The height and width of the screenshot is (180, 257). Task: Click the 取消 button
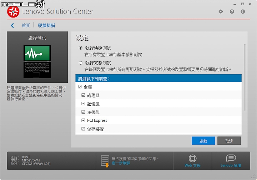[x=229, y=141]
